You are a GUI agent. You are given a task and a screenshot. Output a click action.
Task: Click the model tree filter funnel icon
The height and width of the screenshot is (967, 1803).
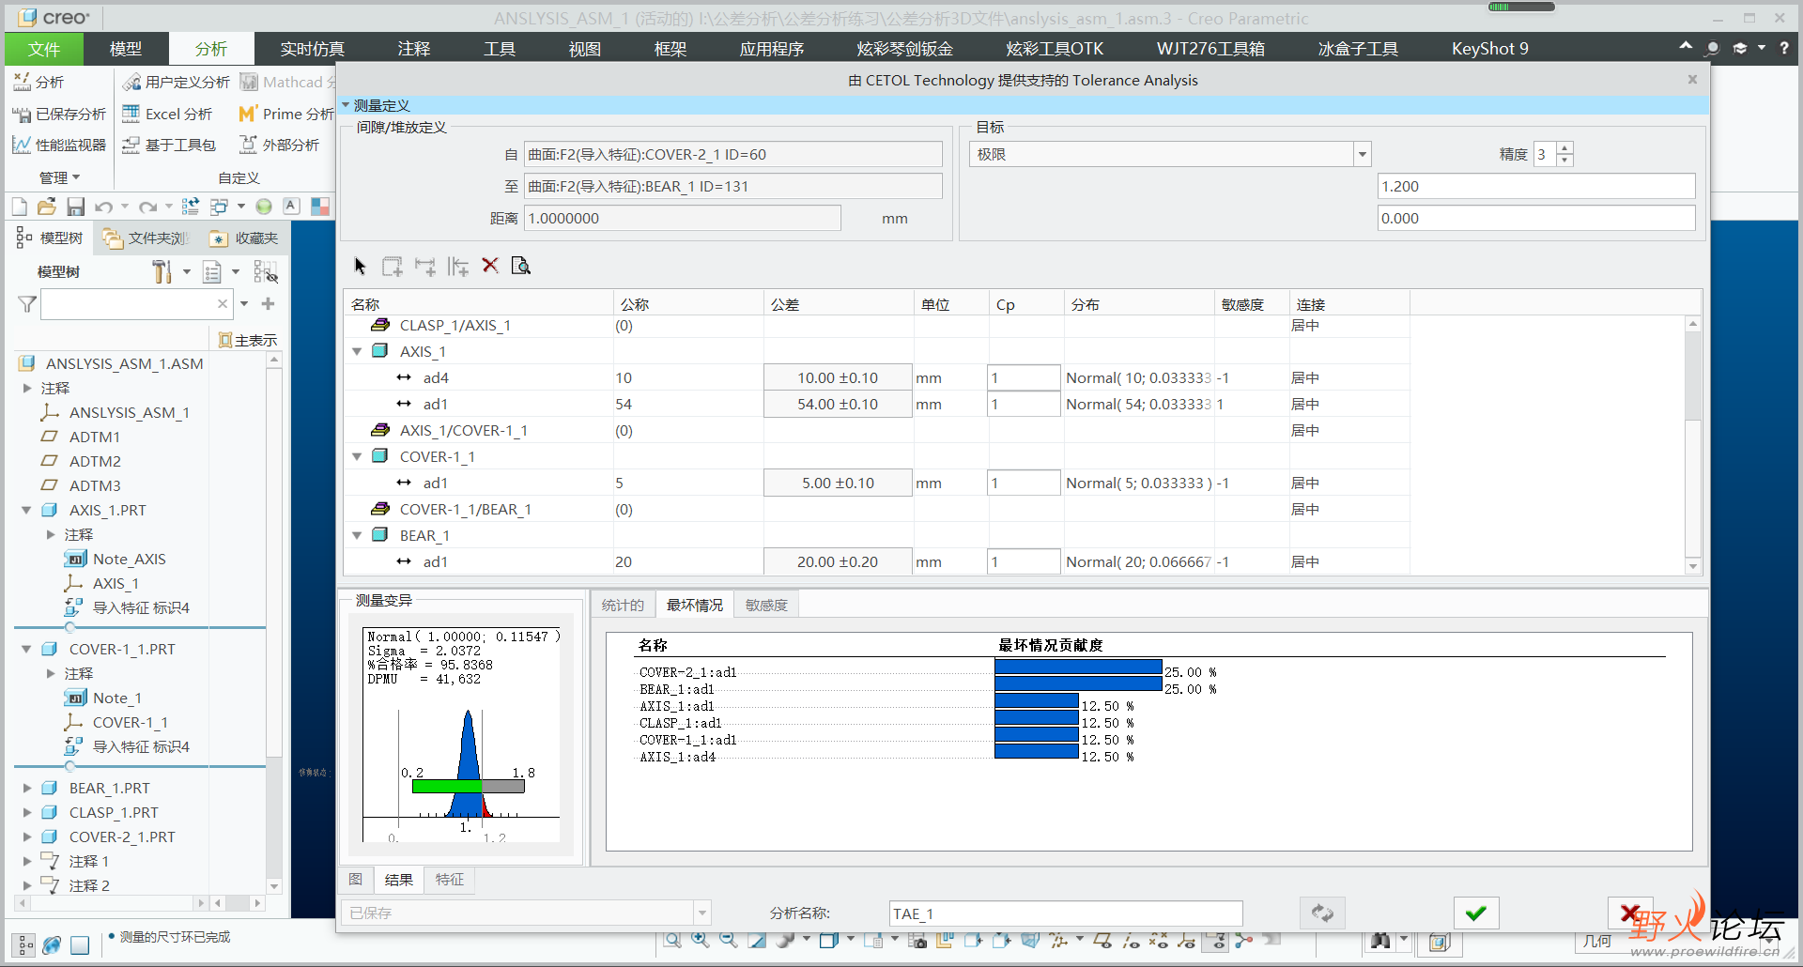(x=27, y=304)
